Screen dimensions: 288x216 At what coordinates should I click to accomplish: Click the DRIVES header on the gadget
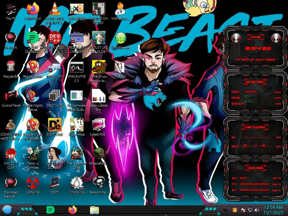pyautogui.click(x=255, y=168)
